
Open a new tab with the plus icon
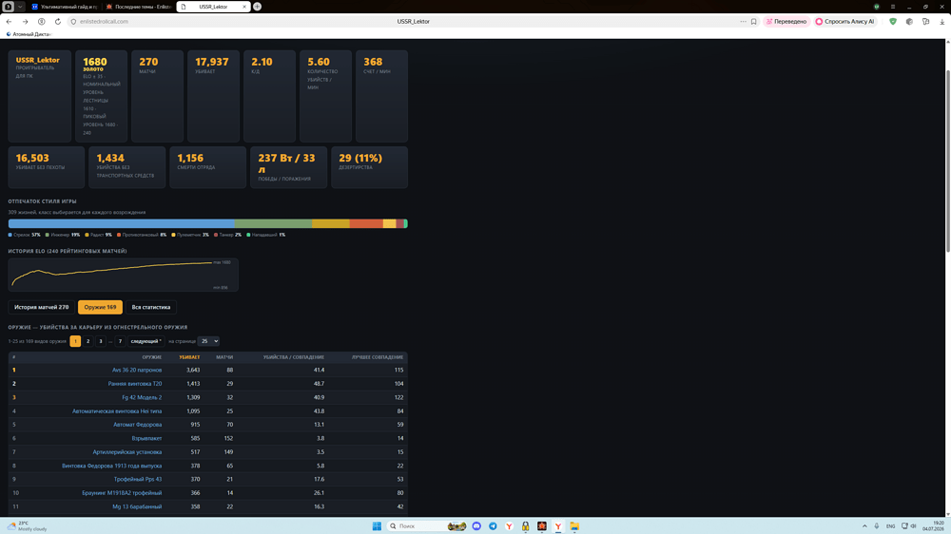[257, 6]
